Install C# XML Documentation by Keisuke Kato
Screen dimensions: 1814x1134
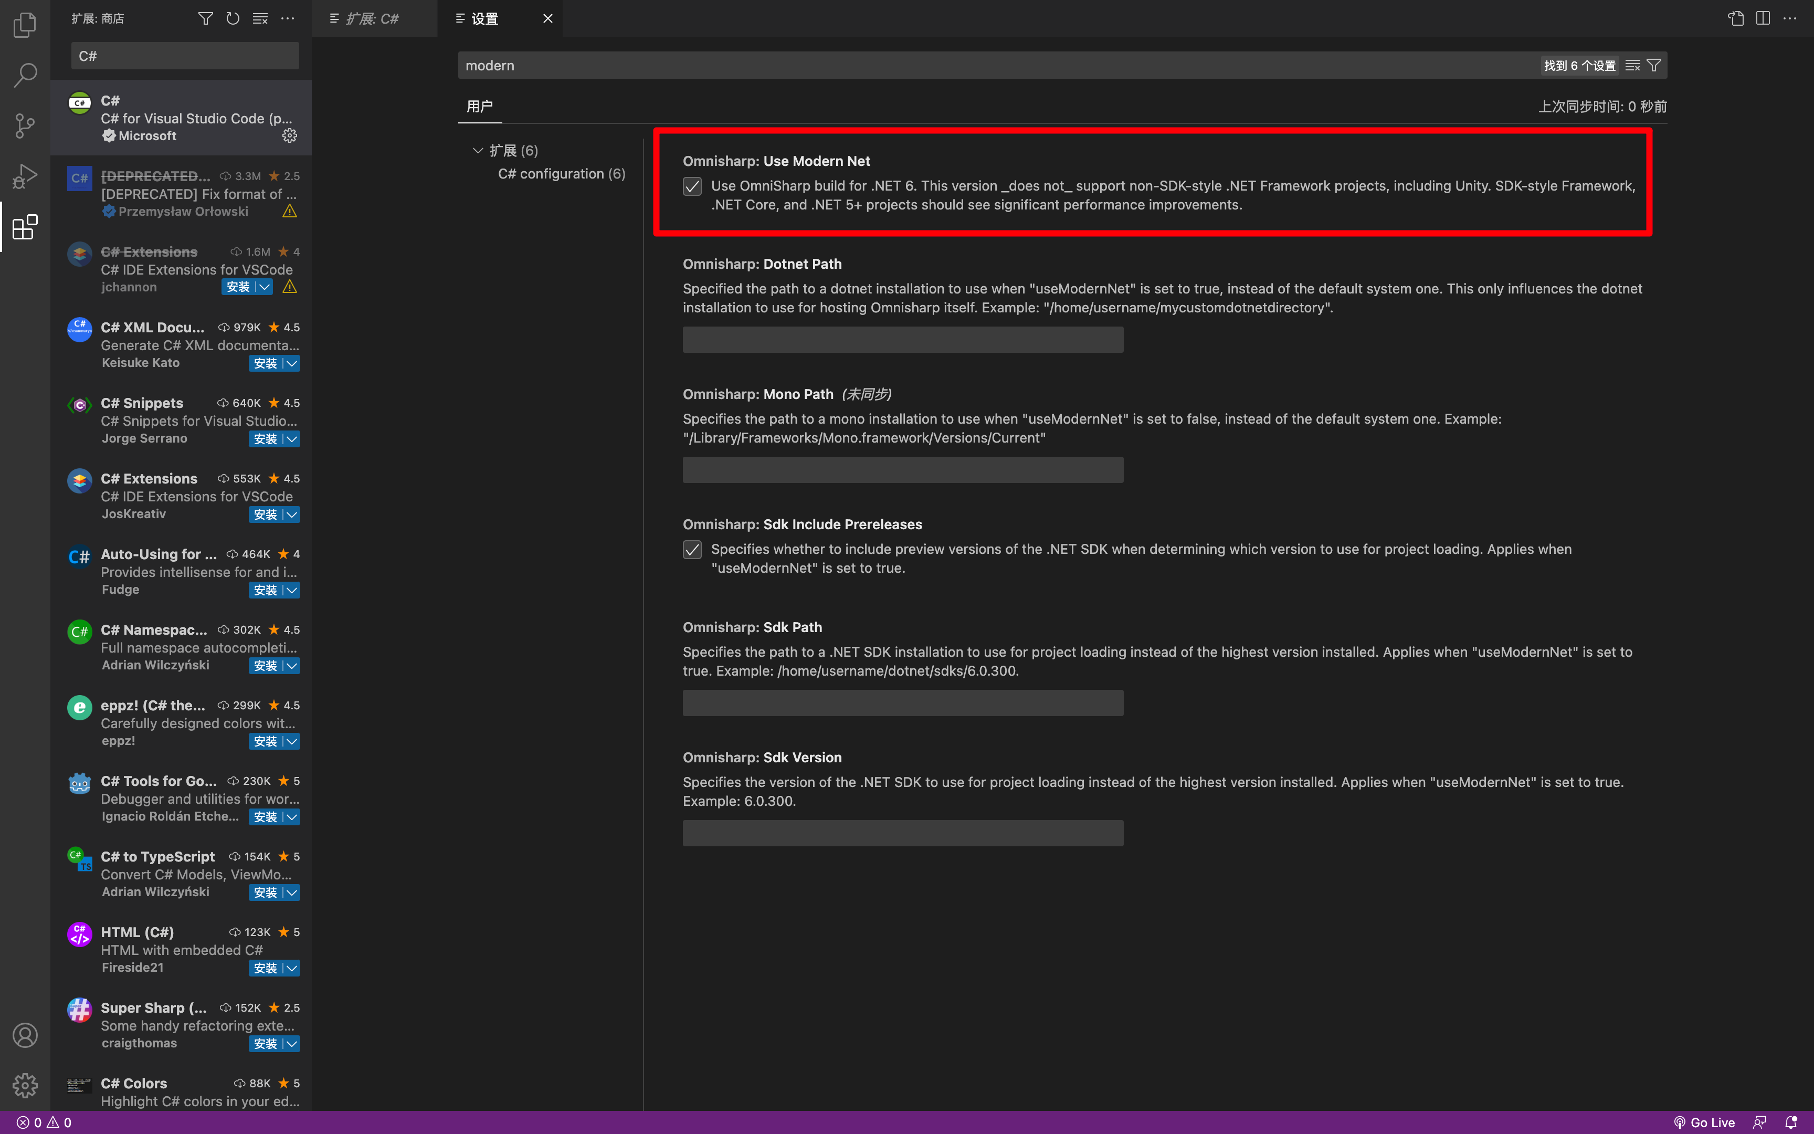click(x=266, y=363)
